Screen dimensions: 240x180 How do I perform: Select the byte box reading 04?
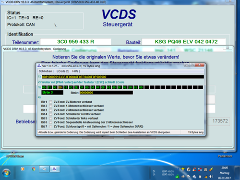click(x=93, y=87)
